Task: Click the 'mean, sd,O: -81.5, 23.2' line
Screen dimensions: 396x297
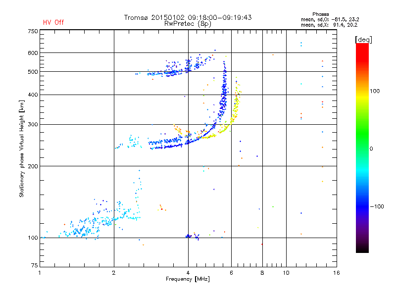Action: click(x=330, y=20)
